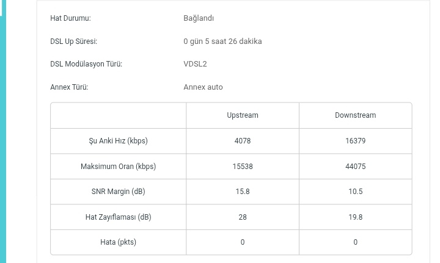Click the Downstream column header
Image resolution: width=440 pixels, height=263 pixels.
click(355, 115)
